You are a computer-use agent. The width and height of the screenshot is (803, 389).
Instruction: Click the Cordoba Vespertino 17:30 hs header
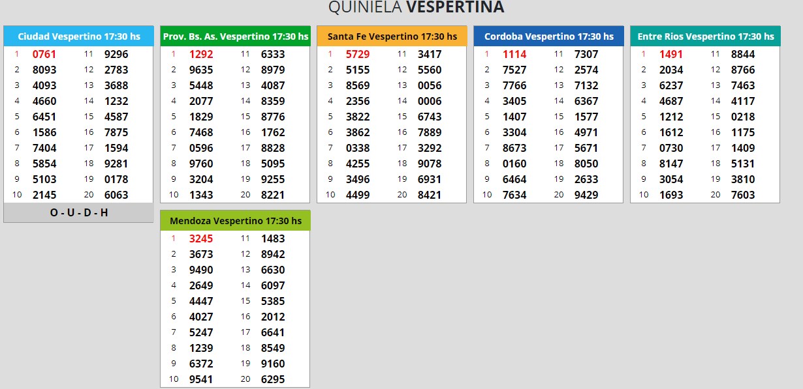point(548,36)
